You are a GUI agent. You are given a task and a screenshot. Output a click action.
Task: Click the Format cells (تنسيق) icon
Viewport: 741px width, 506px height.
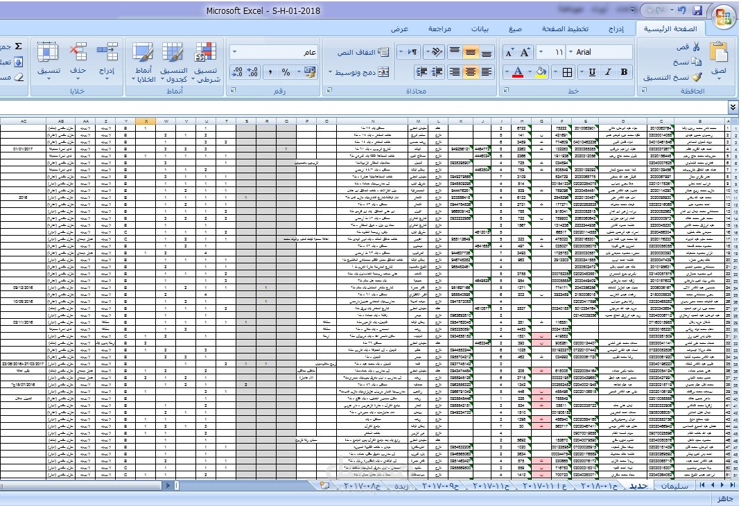tap(48, 52)
